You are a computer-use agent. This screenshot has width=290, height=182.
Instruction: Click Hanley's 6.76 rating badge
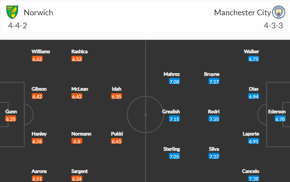pyautogui.click(x=37, y=142)
